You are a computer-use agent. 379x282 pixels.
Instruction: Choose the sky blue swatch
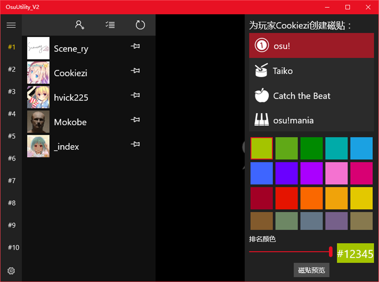361,148
